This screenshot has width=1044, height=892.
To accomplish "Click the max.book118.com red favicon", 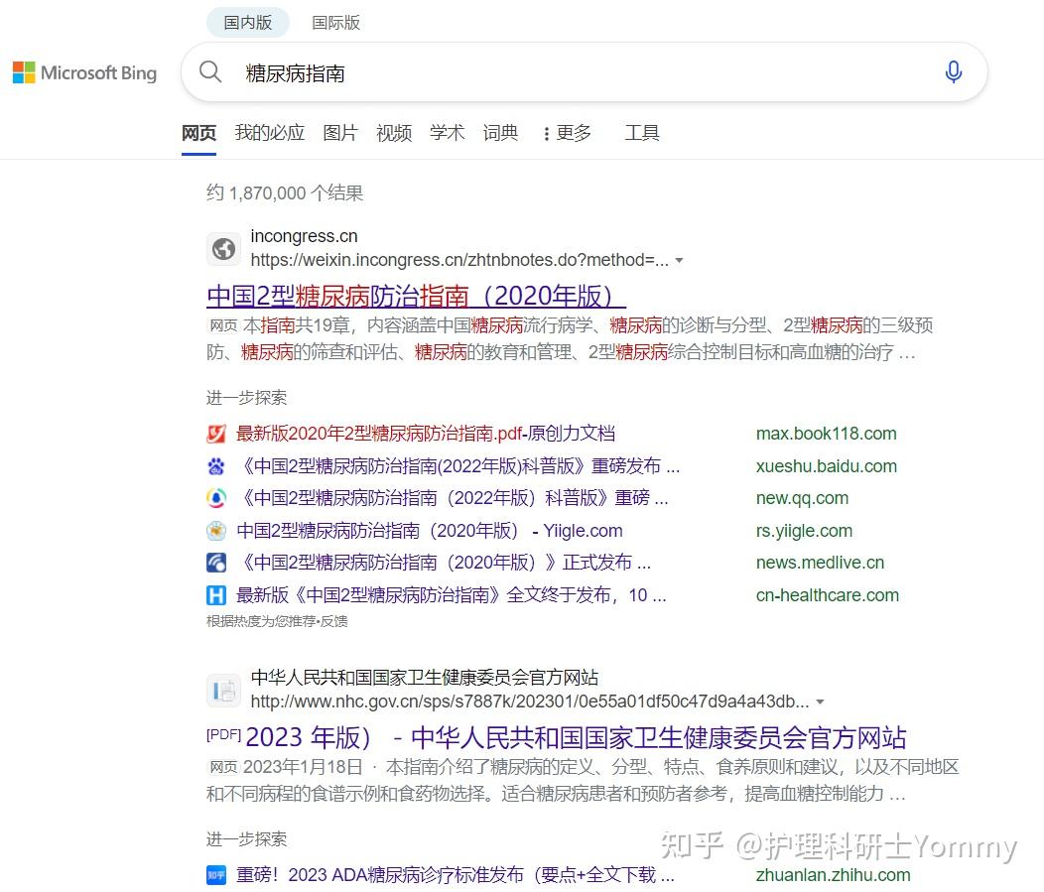I will tap(216, 434).
